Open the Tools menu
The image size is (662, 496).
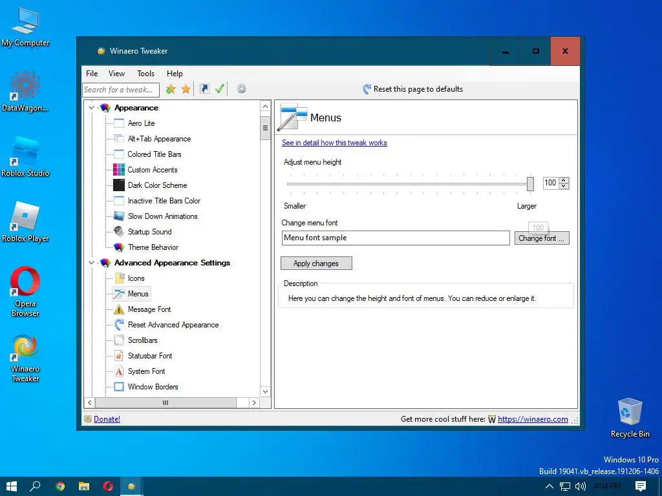click(145, 74)
